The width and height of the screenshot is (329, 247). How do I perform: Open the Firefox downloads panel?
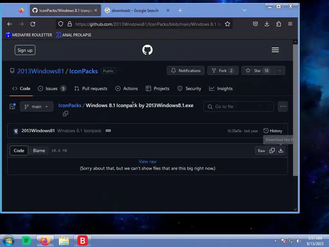pos(267,24)
